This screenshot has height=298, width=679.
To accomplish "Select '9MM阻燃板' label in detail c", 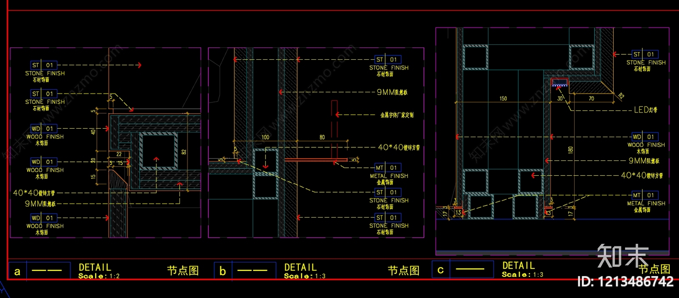I will [644, 161].
